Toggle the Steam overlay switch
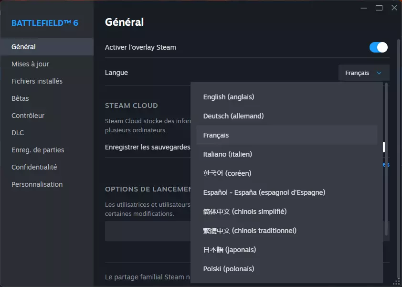402x287 pixels. coord(378,47)
